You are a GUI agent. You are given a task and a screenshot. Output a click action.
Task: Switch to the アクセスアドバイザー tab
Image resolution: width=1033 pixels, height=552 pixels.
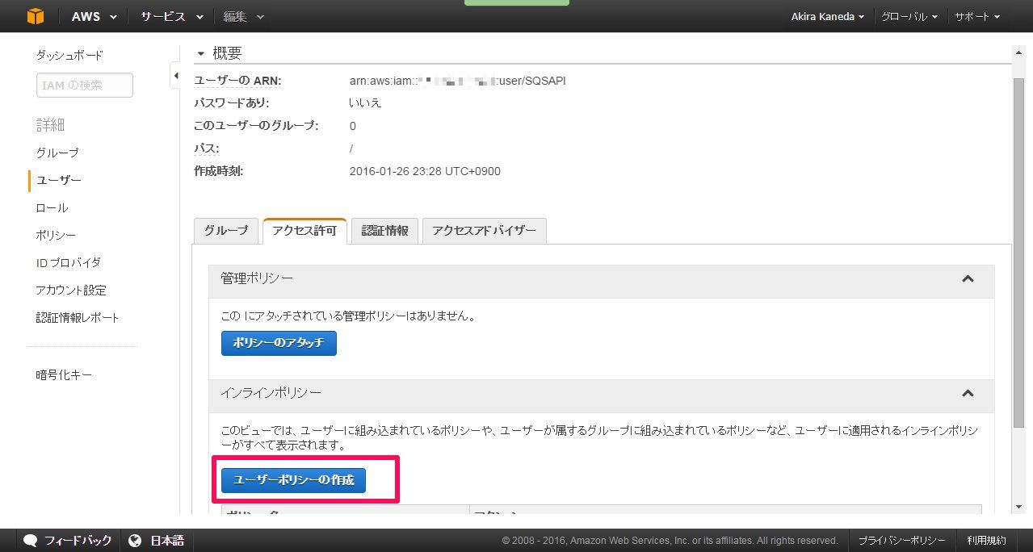click(484, 231)
